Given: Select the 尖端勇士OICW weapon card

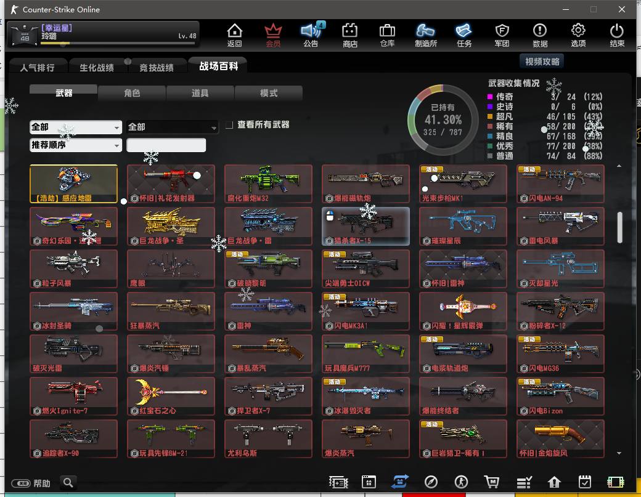Looking at the screenshot, I should [x=365, y=269].
